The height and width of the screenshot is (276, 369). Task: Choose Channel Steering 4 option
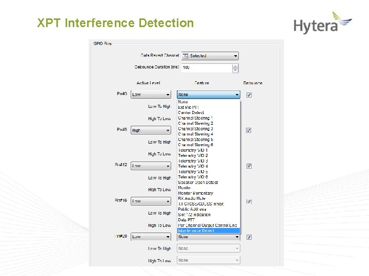(x=208, y=134)
